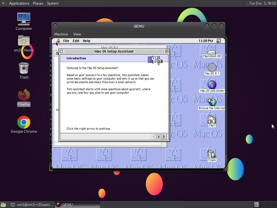This screenshot has width=277, height=208.
Task: Open the Mac OS Edit menu
Action: click(x=76, y=41)
